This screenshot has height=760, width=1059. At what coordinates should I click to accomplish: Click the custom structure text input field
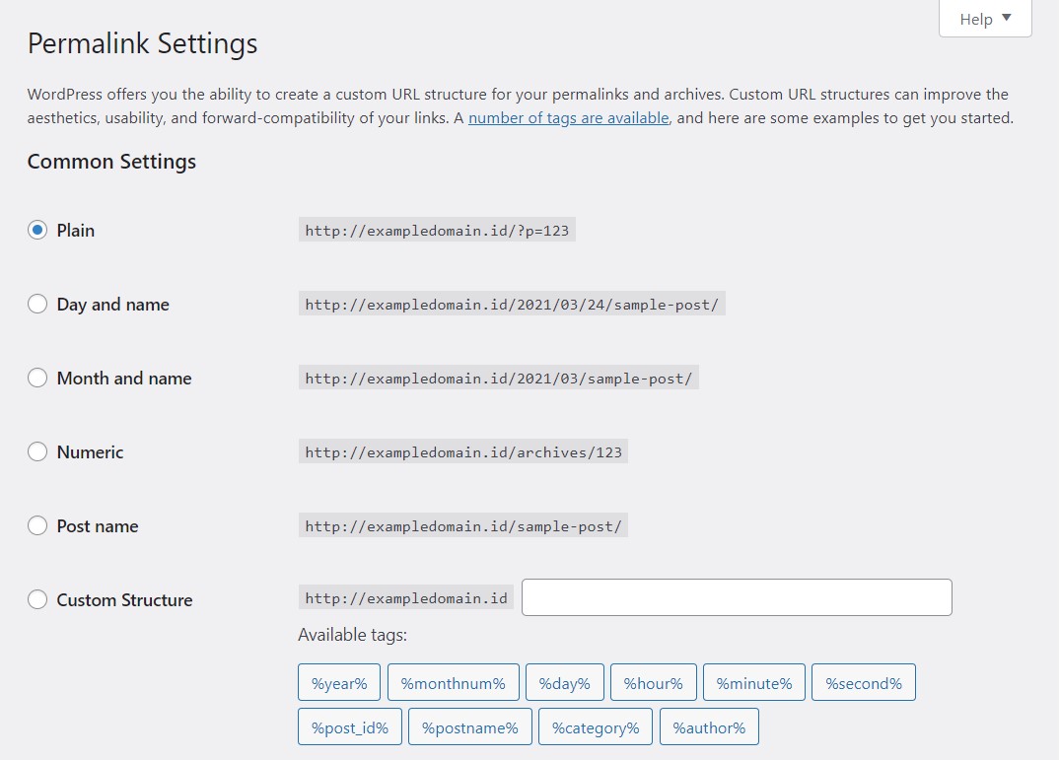point(736,597)
